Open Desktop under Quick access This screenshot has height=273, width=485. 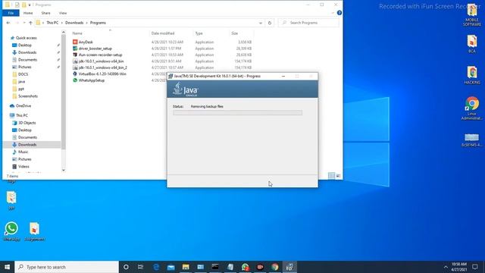(25, 45)
